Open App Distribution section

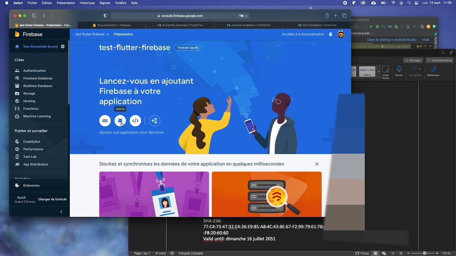click(x=31, y=164)
